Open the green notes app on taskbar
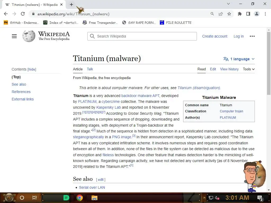271x203 pixels. click(66, 198)
